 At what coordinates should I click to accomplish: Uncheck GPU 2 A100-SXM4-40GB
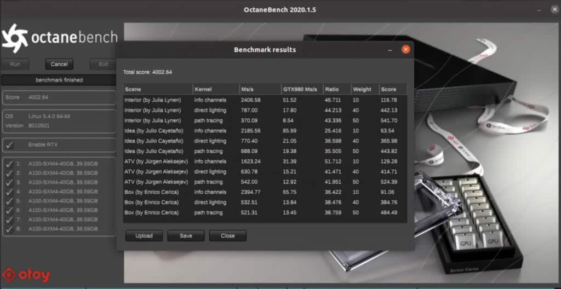tap(10, 173)
